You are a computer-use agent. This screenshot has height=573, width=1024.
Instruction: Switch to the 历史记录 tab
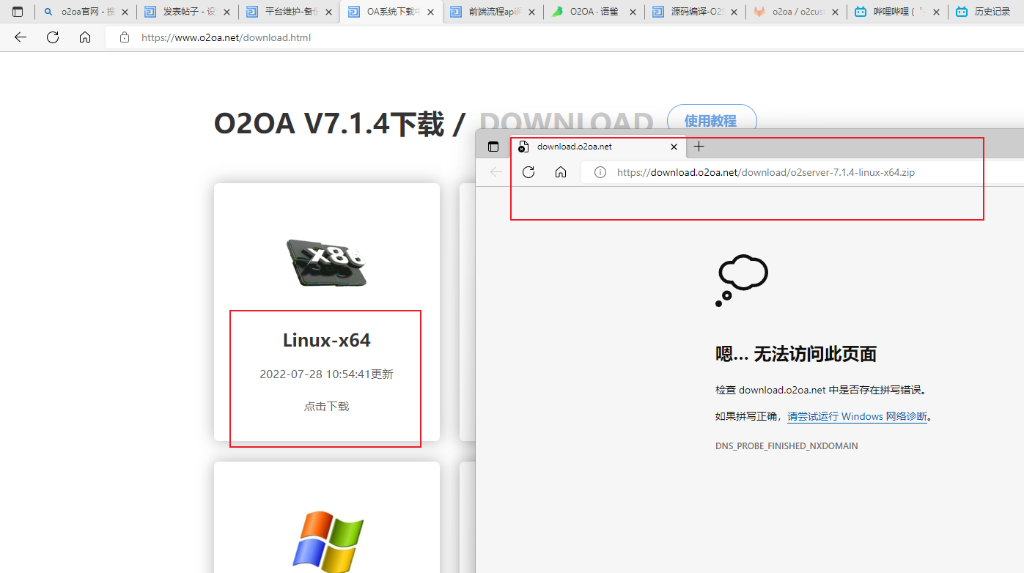pyautogui.click(x=987, y=12)
